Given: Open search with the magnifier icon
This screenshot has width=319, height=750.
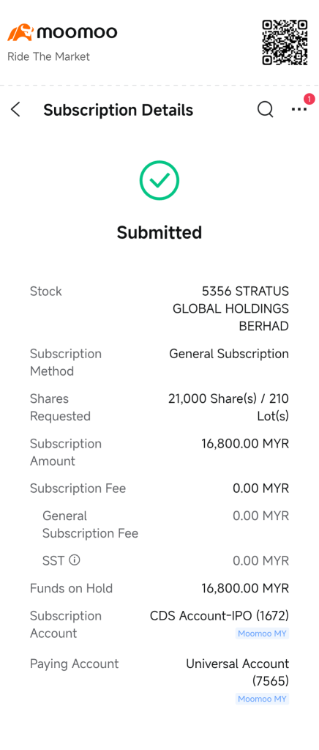Looking at the screenshot, I should click(266, 110).
